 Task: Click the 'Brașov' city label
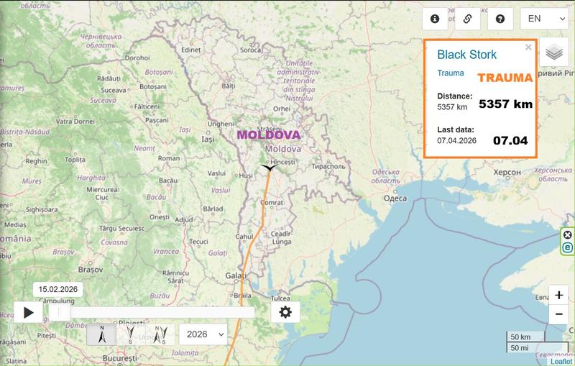pos(91,270)
